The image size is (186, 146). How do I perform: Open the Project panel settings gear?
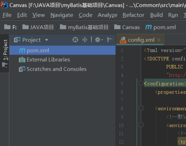[x=99, y=40]
